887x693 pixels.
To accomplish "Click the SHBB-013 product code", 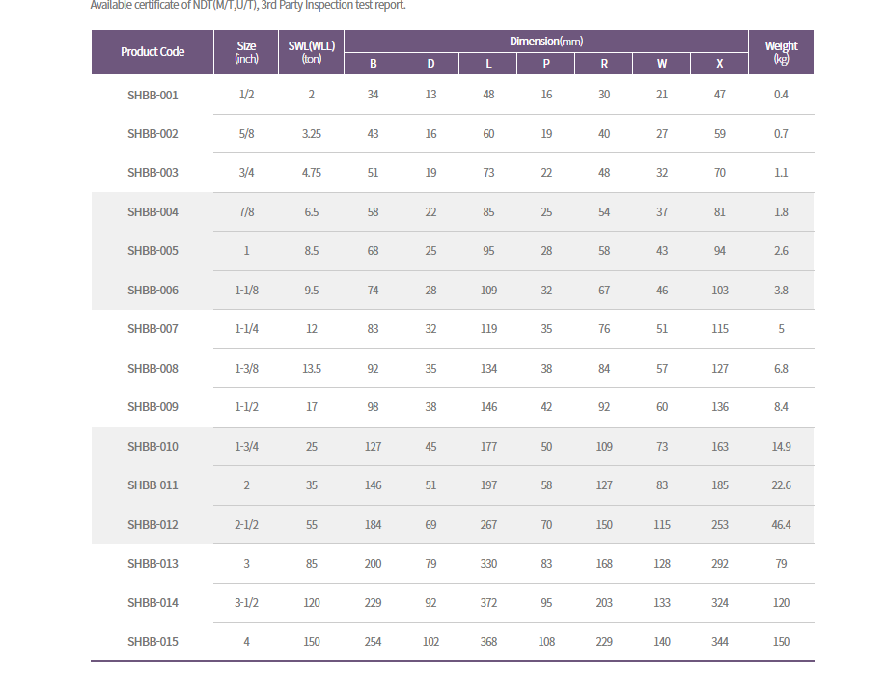I will pyautogui.click(x=152, y=564).
